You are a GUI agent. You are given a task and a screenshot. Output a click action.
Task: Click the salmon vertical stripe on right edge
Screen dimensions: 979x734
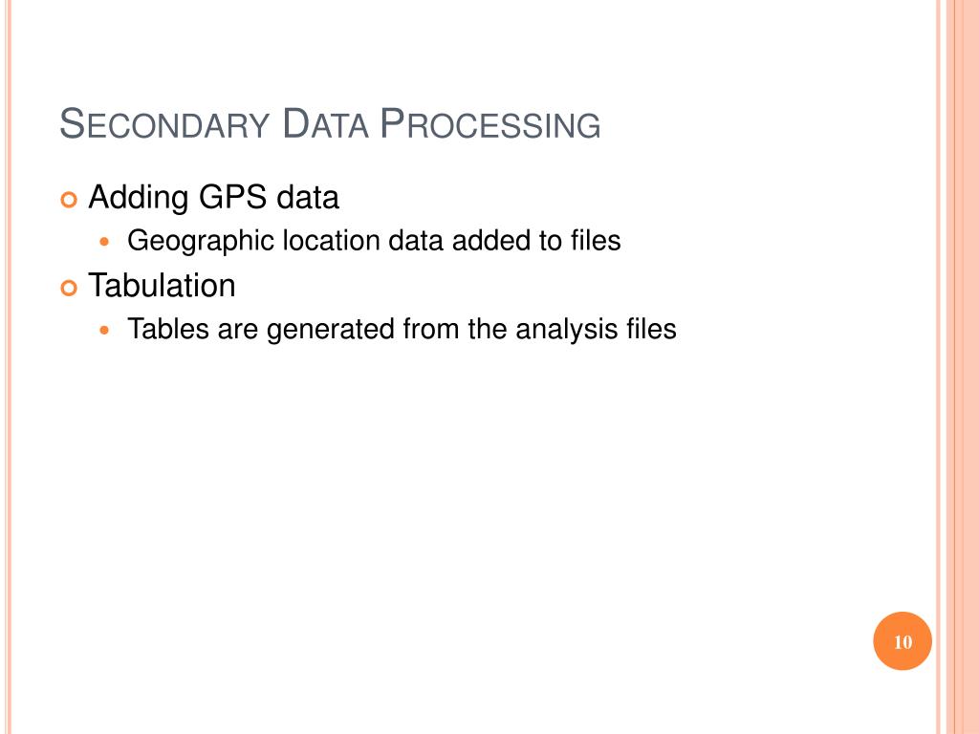click(962, 367)
